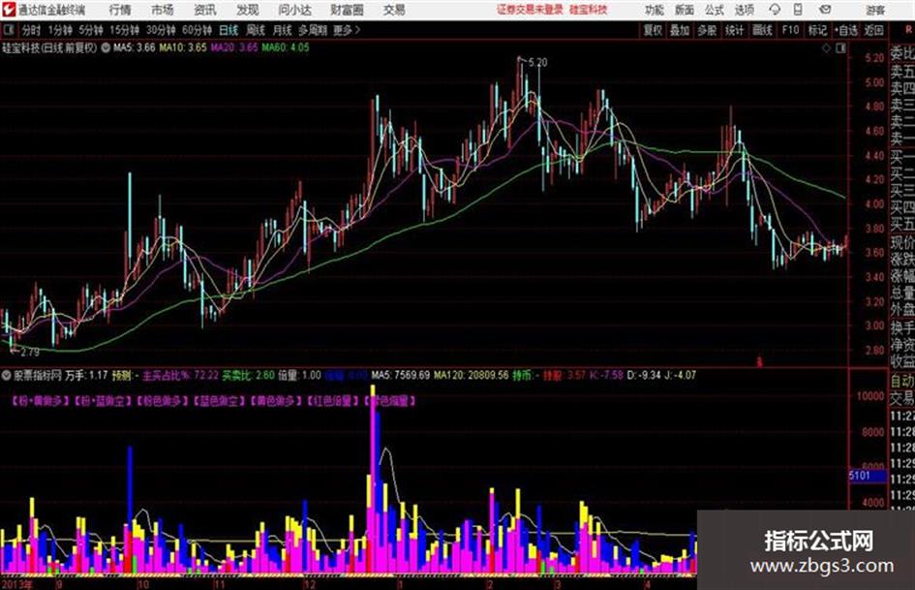Open the 选项 menu
Screen dimensions: 915x590
click(x=745, y=10)
